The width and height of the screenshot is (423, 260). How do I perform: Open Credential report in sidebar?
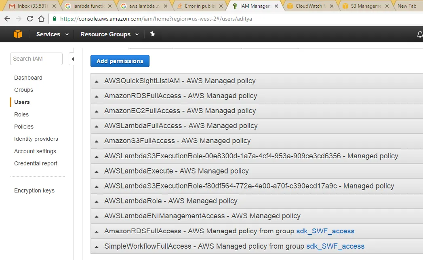coord(36,163)
